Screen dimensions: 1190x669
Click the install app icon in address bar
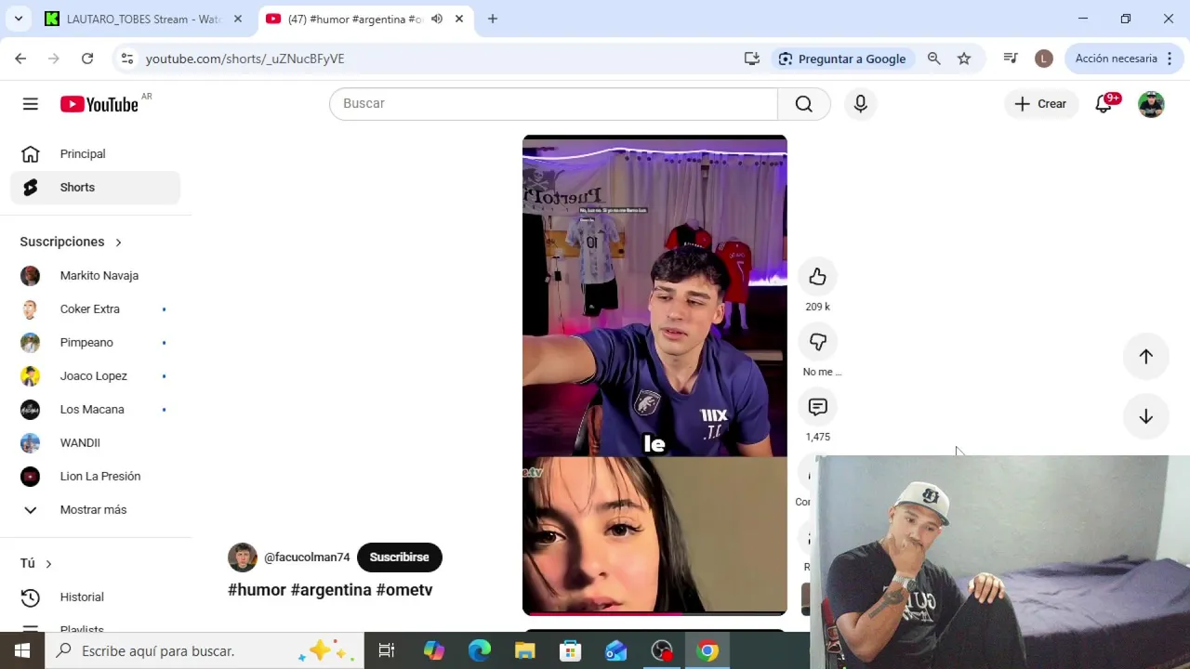pyautogui.click(x=752, y=59)
